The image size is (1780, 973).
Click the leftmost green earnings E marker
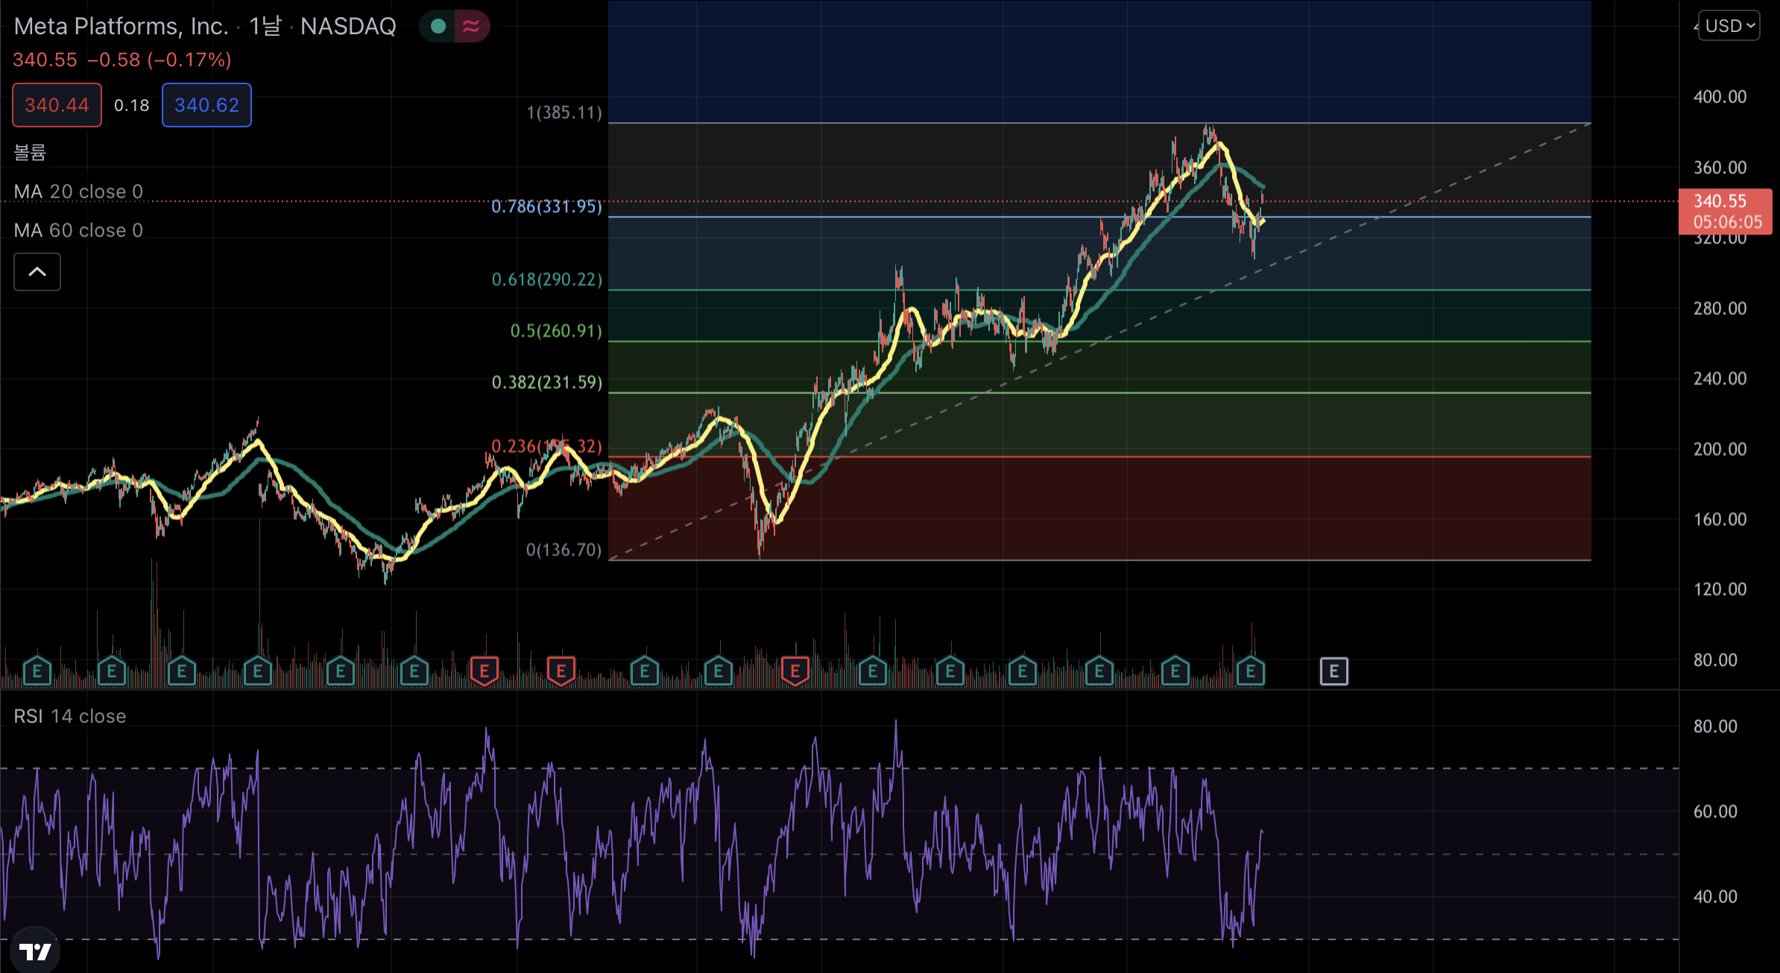[37, 671]
